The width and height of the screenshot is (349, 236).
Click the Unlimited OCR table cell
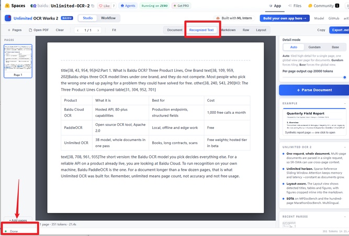76,143
